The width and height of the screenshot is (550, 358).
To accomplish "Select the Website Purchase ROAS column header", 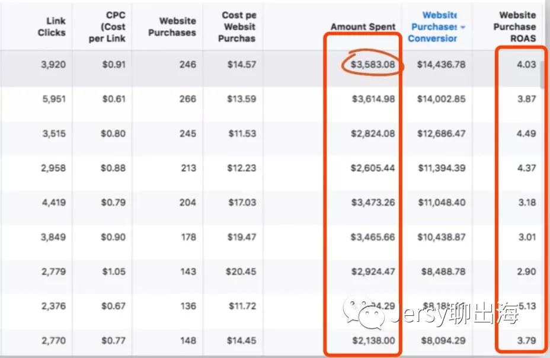I will tap(514, 27).
